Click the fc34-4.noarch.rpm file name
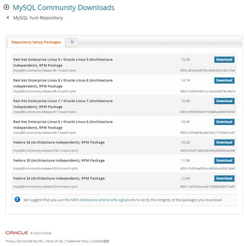Screen dimensions: 246x246 45,186
